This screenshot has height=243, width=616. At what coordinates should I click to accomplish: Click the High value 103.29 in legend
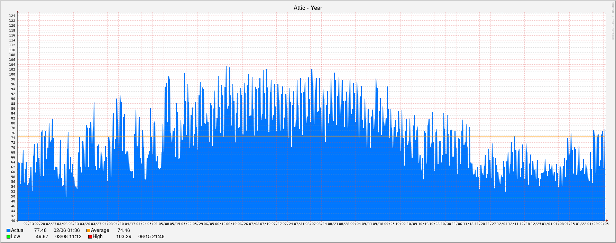[x=123, y=237]
